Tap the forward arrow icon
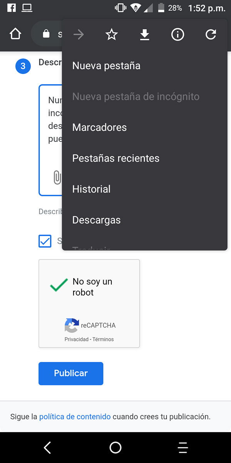Screen dimensions: 231x463 point(79,35)
